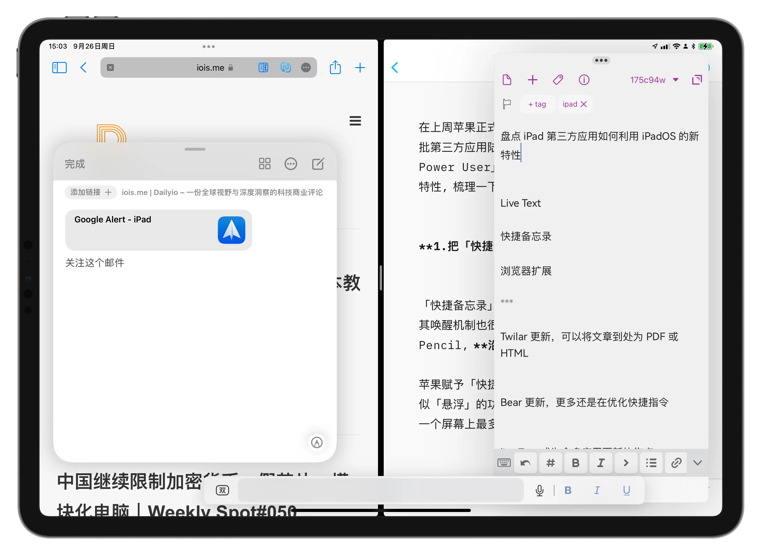Open slide-over multitasking dots menu

601,61
